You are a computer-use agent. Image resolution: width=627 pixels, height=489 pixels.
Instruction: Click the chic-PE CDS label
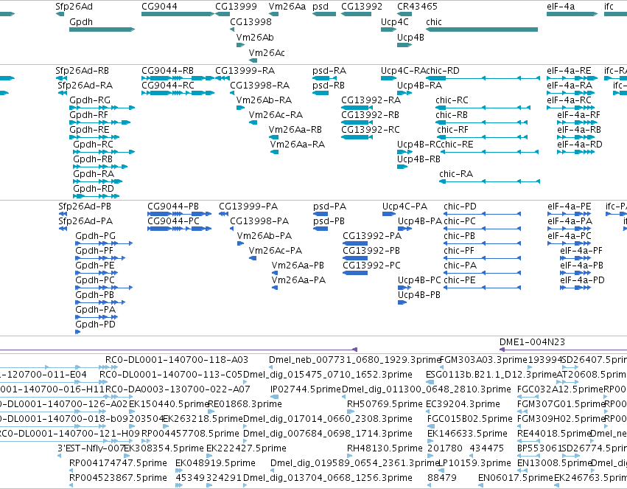point(460,280)
